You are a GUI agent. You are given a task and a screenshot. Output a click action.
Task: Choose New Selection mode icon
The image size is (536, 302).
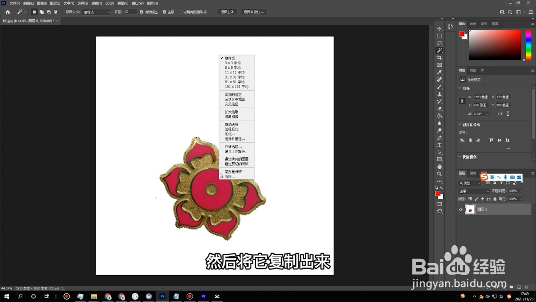click(x=34, y=12)
